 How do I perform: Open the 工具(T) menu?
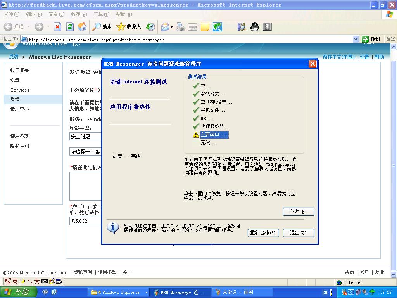[x=102, y=14]
